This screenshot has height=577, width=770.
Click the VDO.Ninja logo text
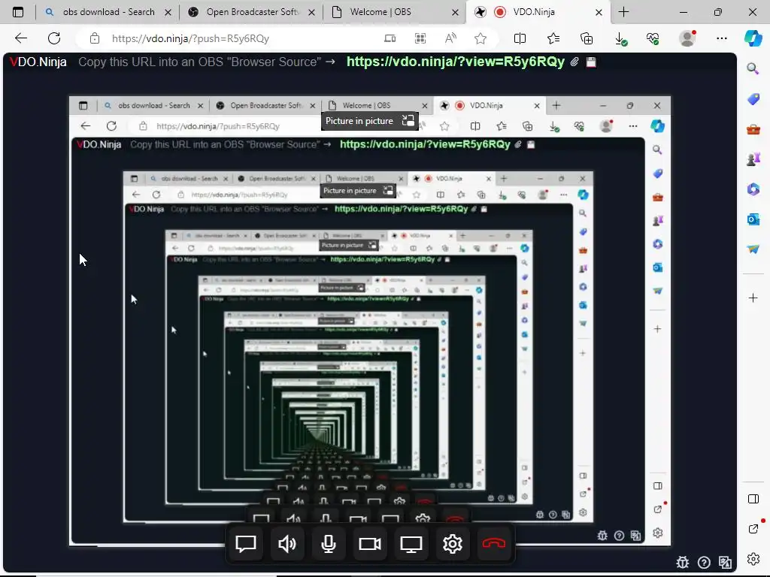coord(38,62)
